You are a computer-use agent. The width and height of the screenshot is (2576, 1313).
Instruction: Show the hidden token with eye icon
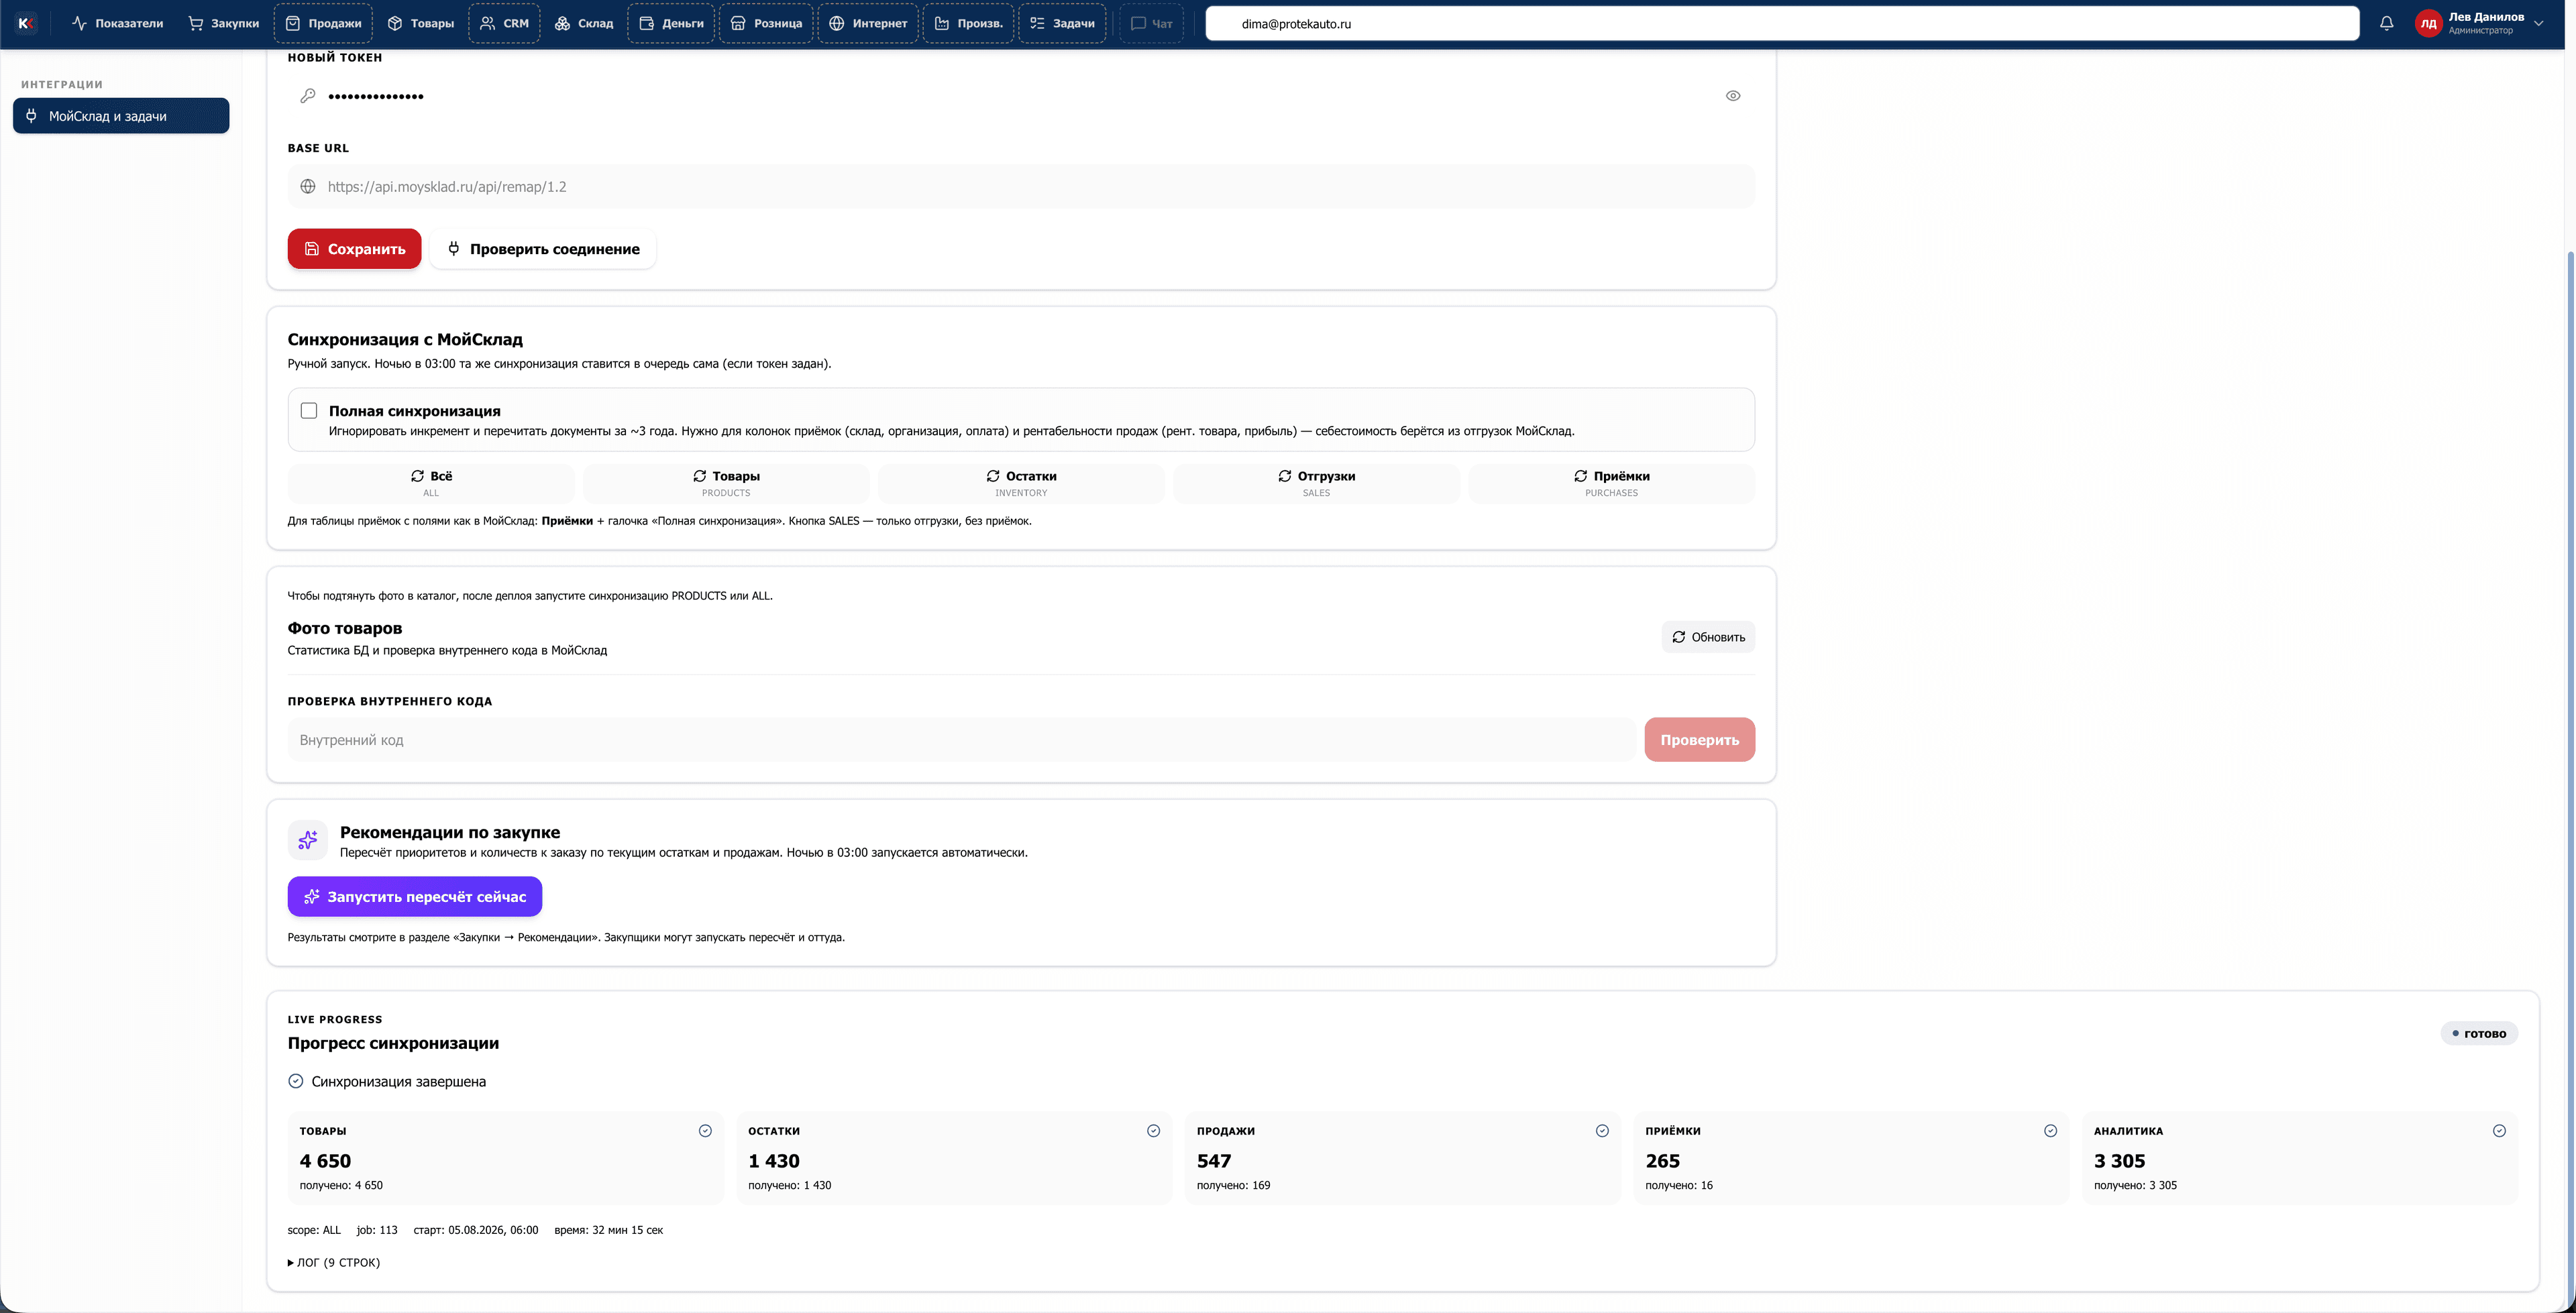(x=1733, y=96)
